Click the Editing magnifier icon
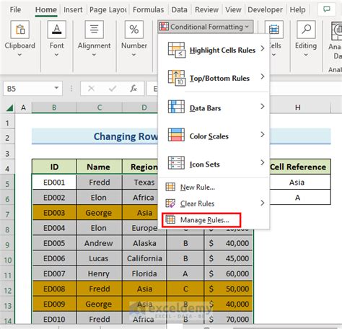 click(306, 30)
